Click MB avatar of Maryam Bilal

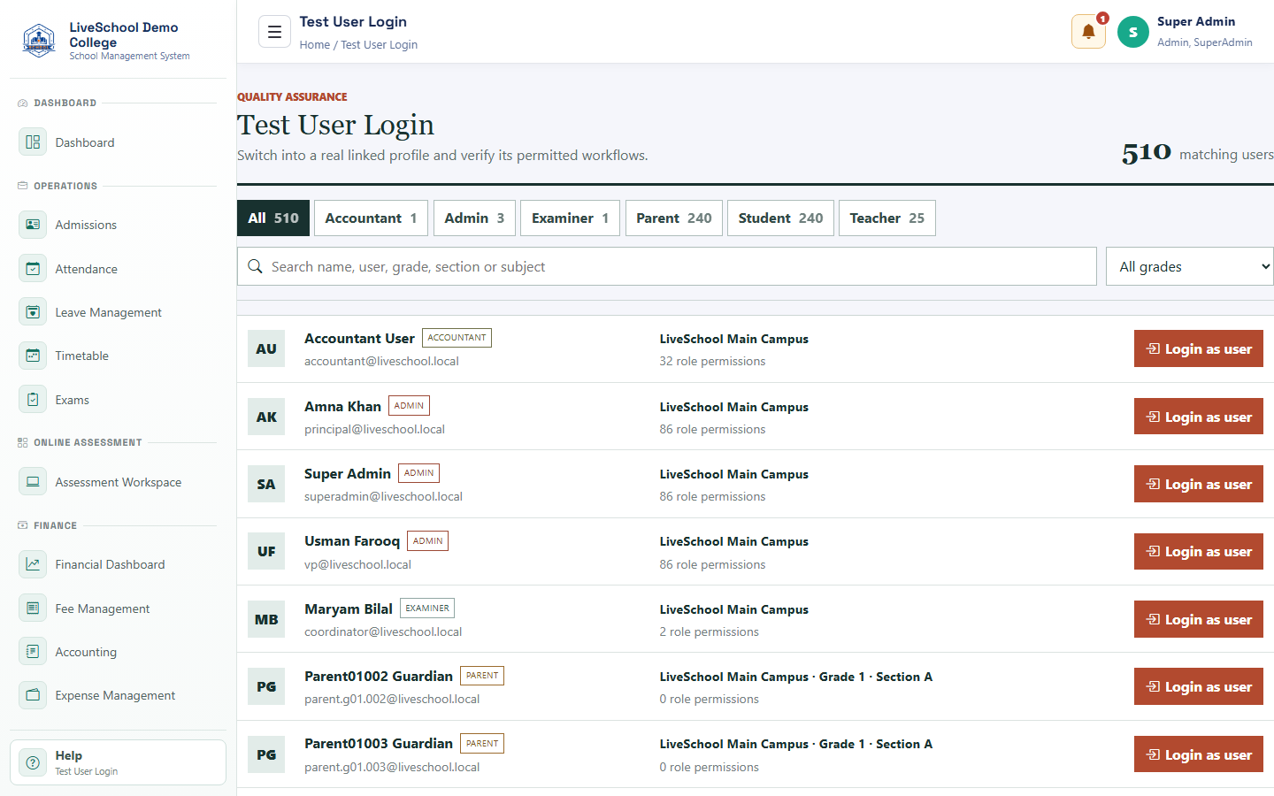pos(266,619)
